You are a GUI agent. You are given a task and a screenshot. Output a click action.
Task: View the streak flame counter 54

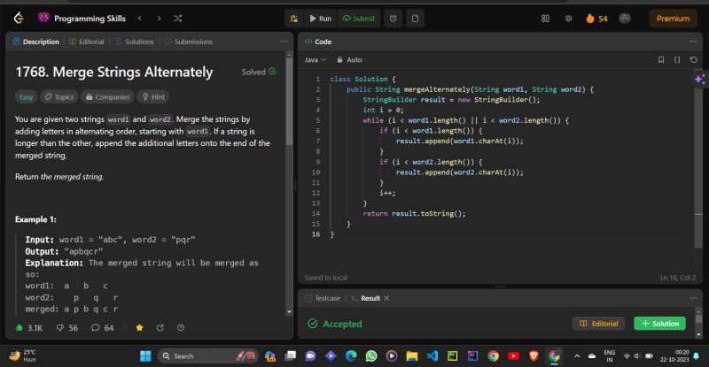coord(596,19)
